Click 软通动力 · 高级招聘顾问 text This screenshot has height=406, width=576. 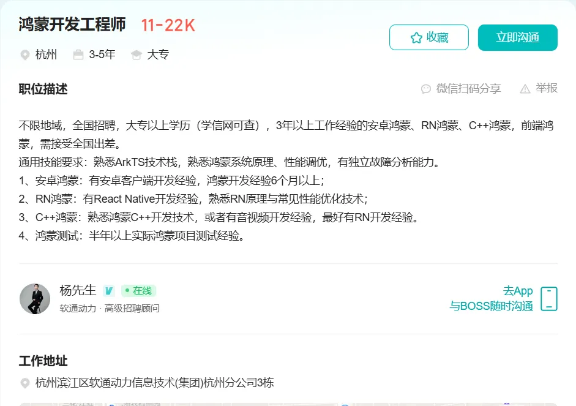point(110,308)
